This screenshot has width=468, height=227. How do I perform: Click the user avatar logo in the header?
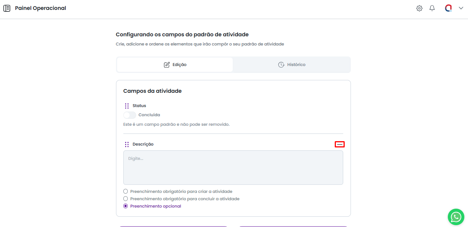448,8
